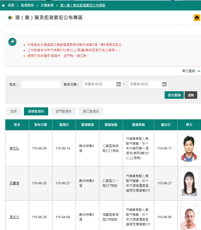
Task: Click location 仁愛區仁一路277號前
Action: coord(110,183)
